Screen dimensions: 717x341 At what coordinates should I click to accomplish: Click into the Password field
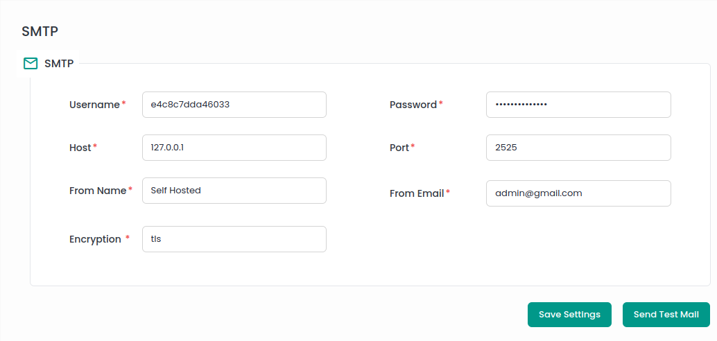point(578,105)
